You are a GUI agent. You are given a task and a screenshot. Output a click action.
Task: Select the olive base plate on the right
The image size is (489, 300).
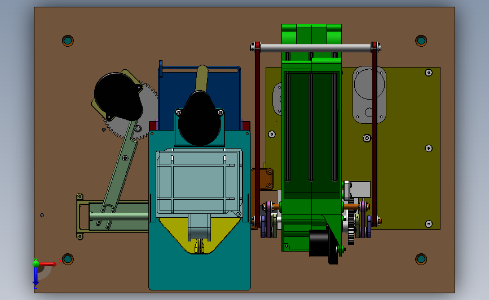tap(406, 187)
